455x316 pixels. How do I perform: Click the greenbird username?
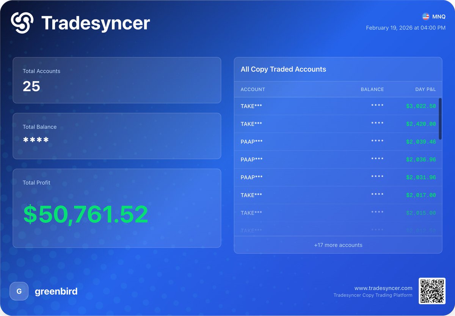[x=56, y=292]
